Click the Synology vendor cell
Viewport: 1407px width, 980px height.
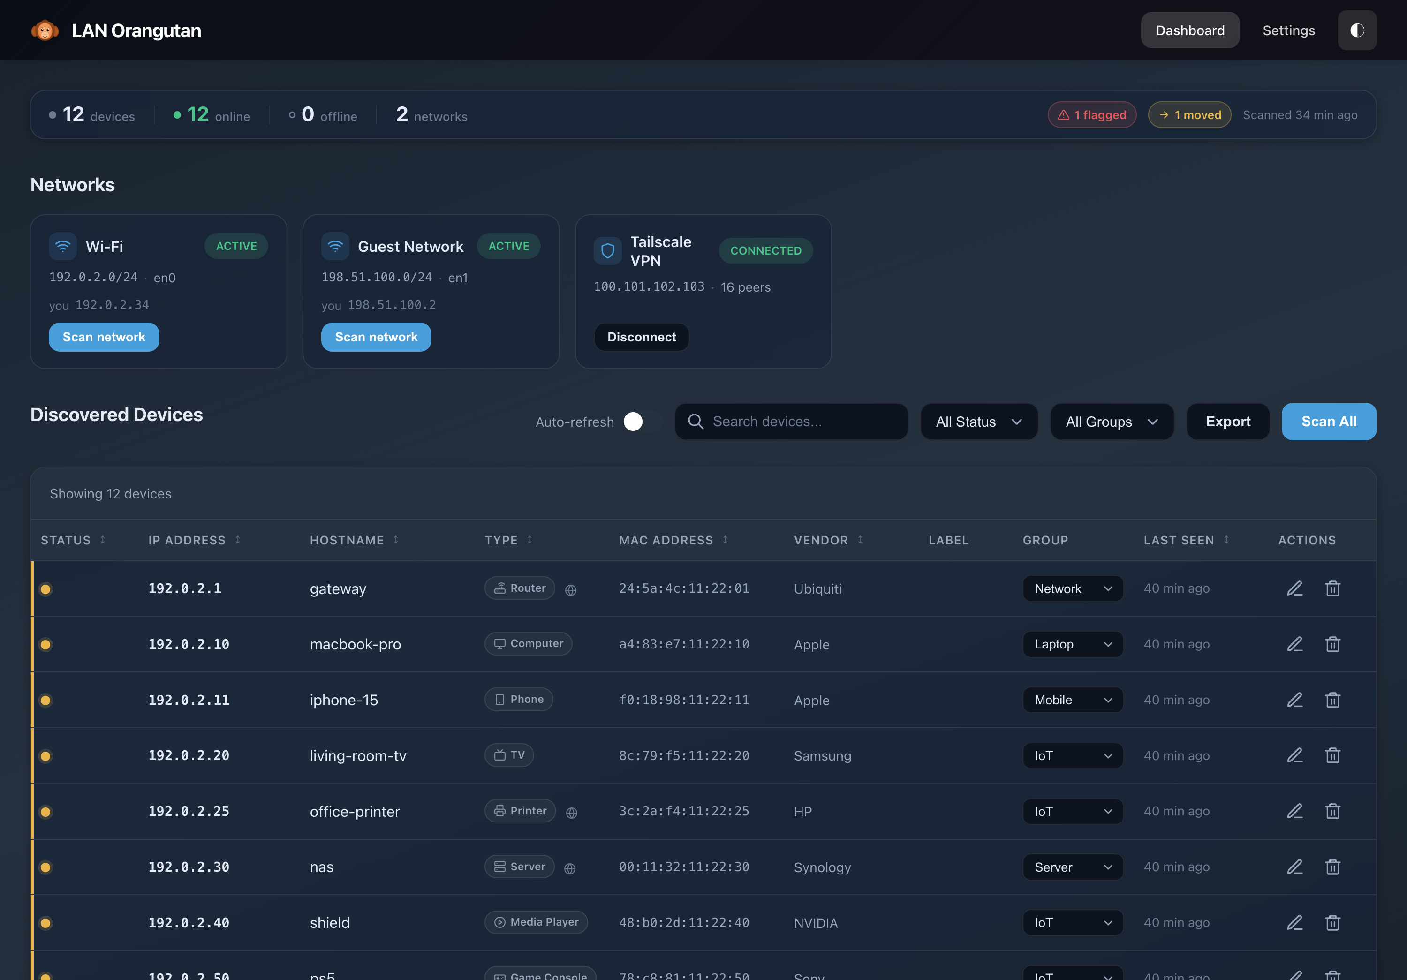pos(822,867)
